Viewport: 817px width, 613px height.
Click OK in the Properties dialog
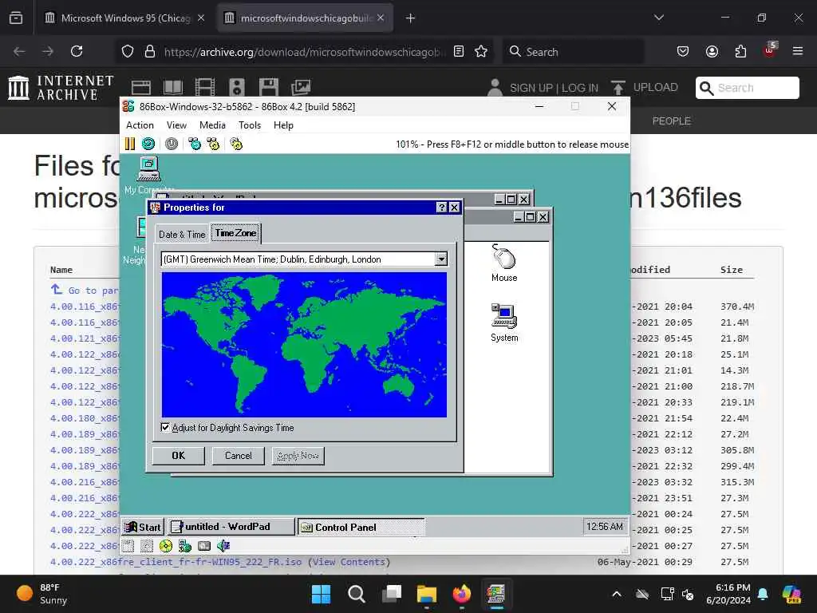178,456
